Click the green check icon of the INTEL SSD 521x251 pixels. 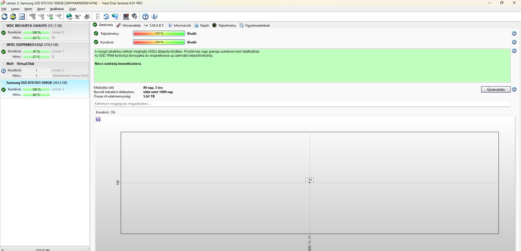pyautogui.click(x=4, y=52)
